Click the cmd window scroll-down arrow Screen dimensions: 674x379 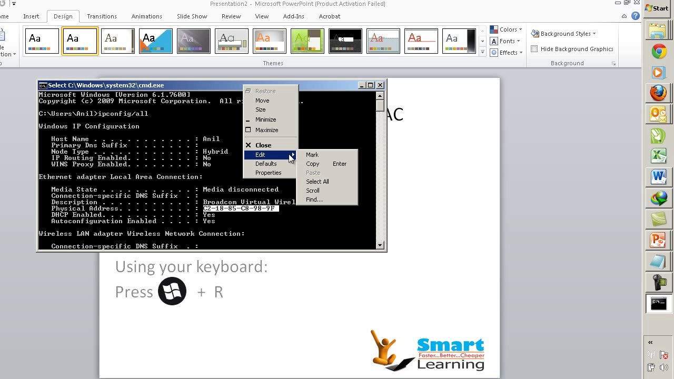[380, 245]
